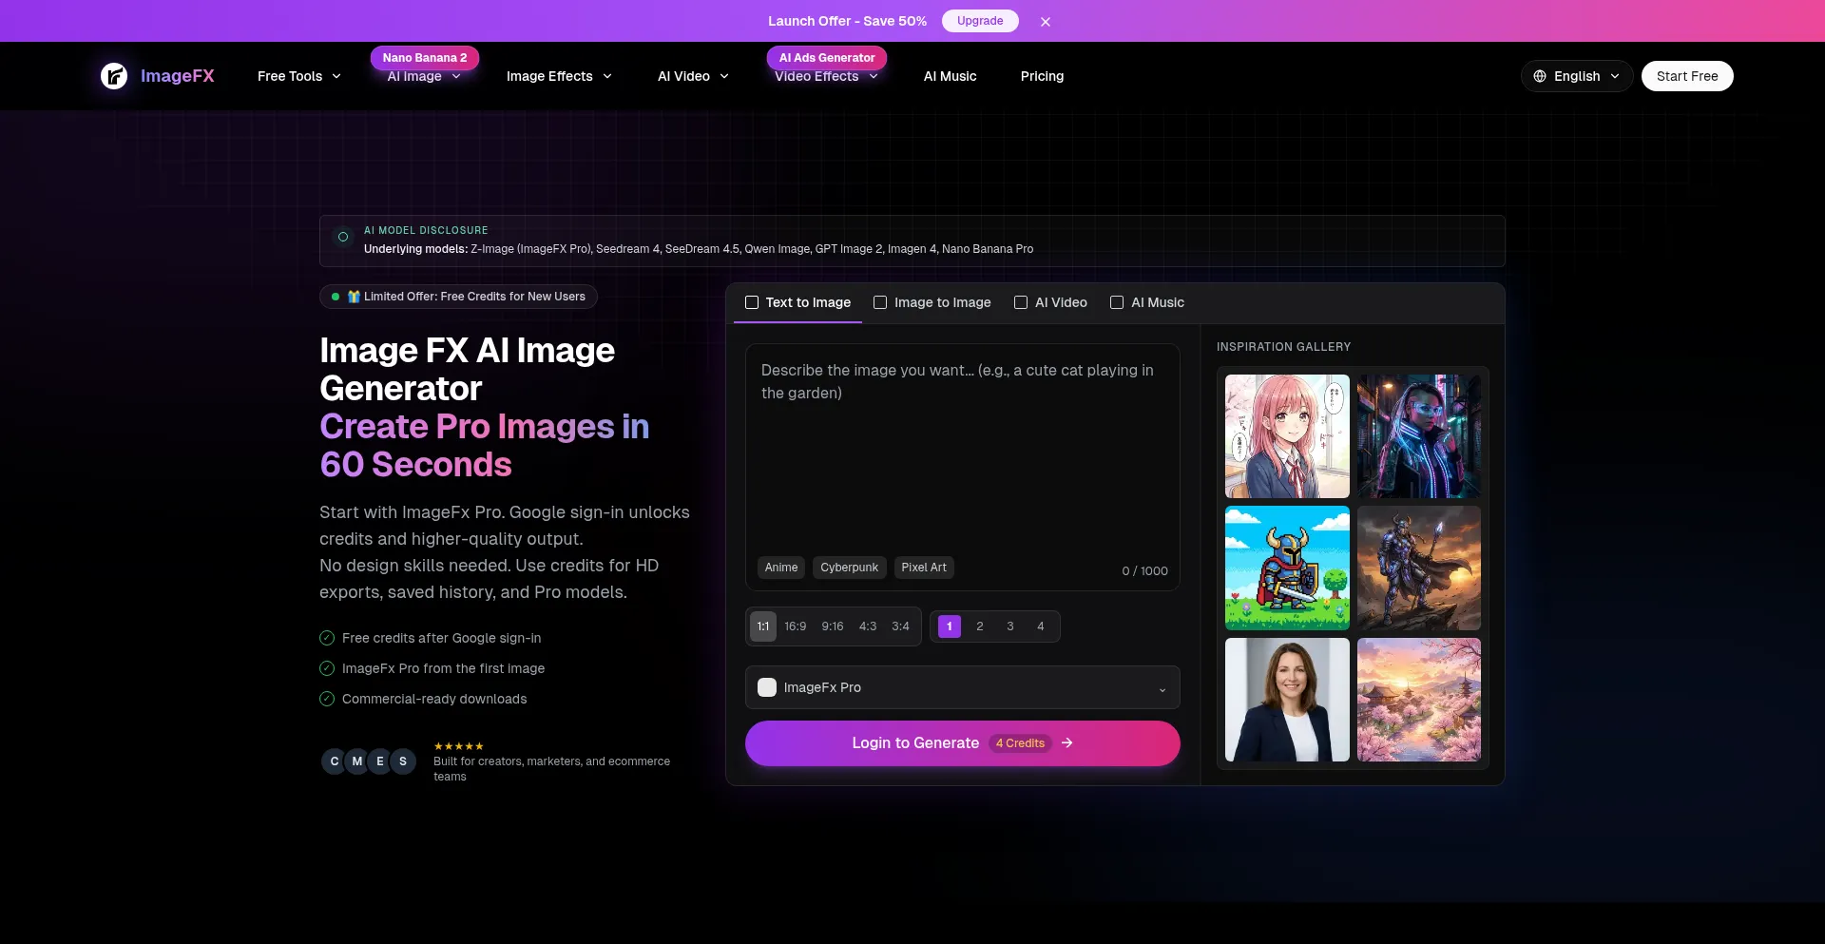Select the 16:9 aspect ratio
Image resolution: width=1825 pixels, height=944 pixels.
796,626
